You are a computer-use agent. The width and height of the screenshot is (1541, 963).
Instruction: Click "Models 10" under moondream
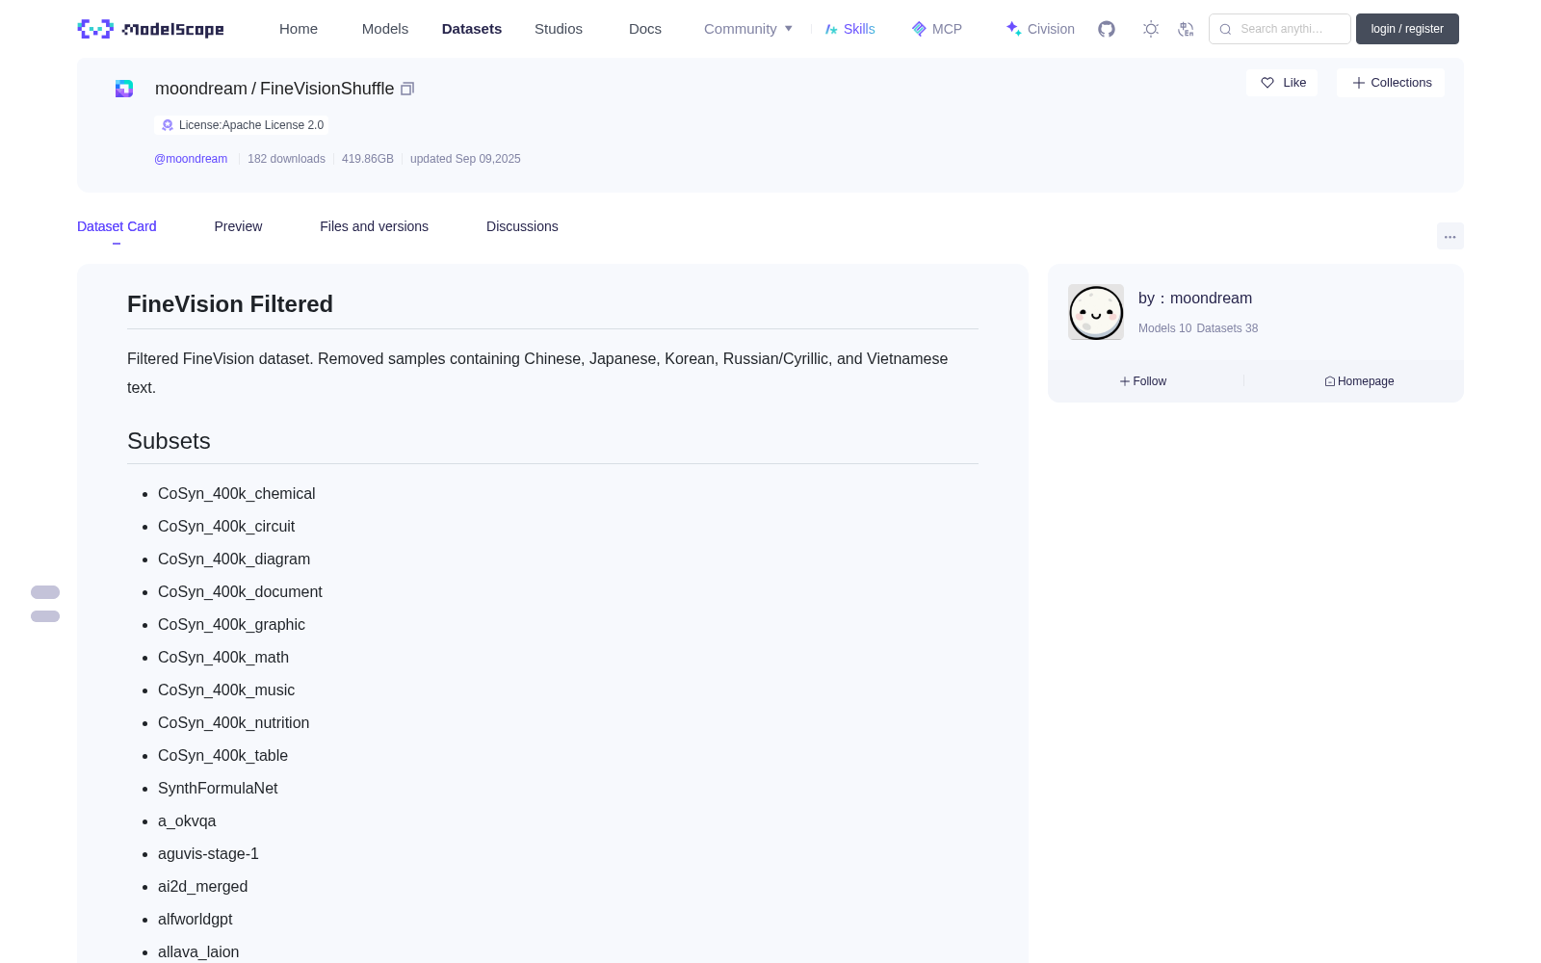click(1164, 328)
